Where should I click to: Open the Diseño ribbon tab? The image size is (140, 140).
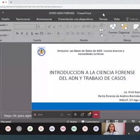(x=5, y=19)
